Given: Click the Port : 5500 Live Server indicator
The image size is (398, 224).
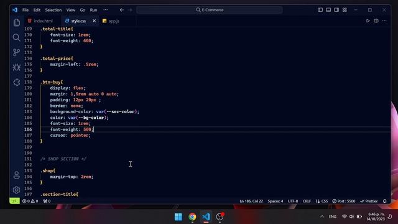Looking at the screenshot, I should coord(344,201).
